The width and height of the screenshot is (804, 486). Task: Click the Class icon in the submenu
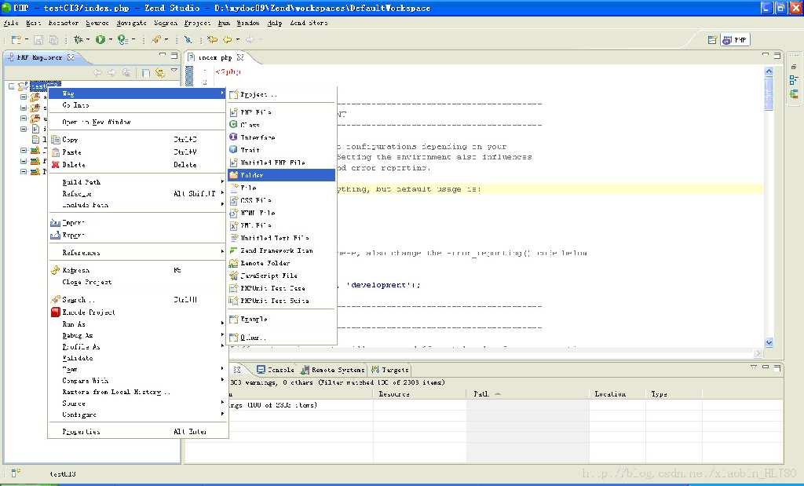click(233, 125)
